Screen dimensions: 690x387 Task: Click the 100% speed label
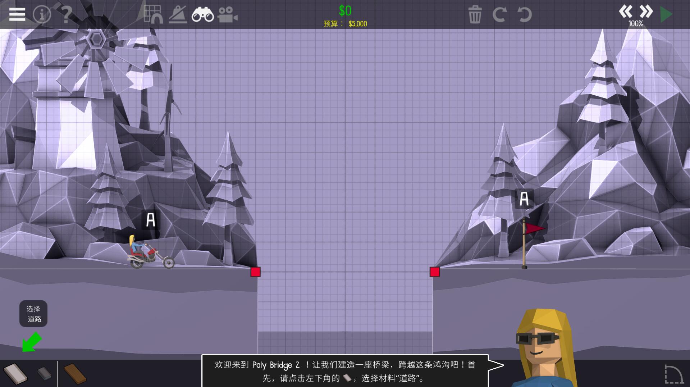636,24
